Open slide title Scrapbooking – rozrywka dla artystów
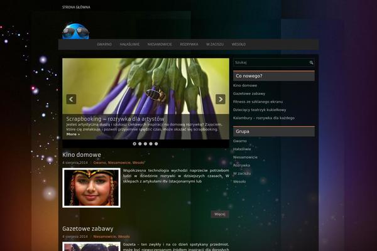This screenshot has width=377, height=251. tap(115, 119)
